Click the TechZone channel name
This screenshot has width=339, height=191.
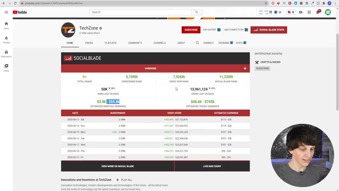tap(88, 28)
